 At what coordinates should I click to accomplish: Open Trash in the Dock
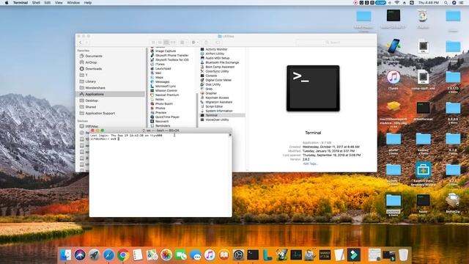(403, 255)
